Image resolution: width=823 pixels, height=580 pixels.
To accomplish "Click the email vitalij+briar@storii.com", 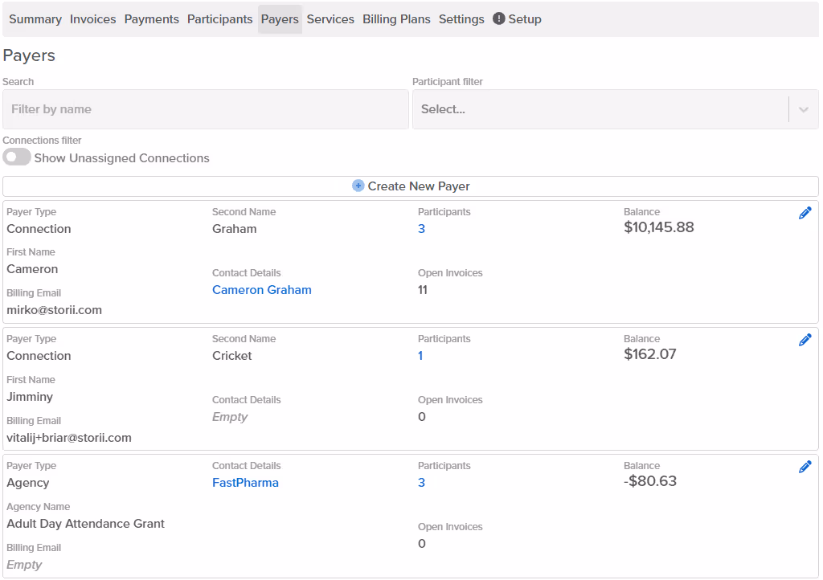I will coord(69,438).
